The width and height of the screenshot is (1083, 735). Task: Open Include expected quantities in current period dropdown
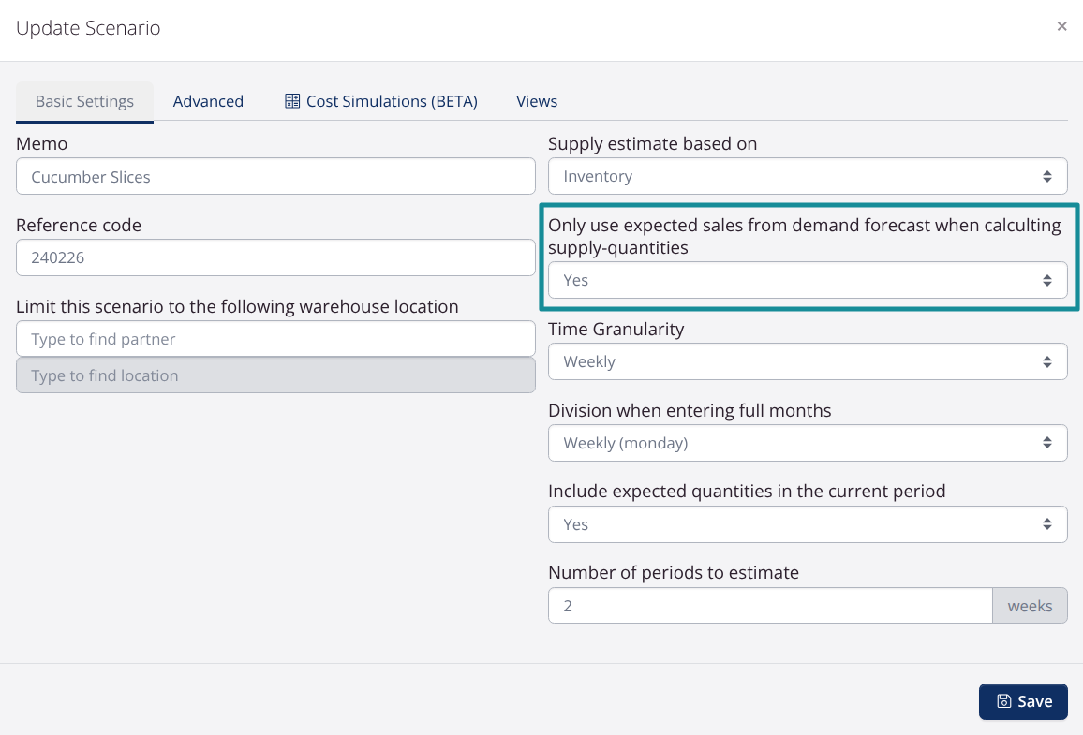point(808,524)
